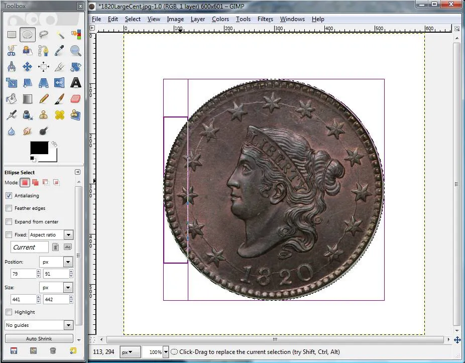The height and width of the screenshot is (363, 465).
Task: Select the Rotate tool
Action: point(76,67)
